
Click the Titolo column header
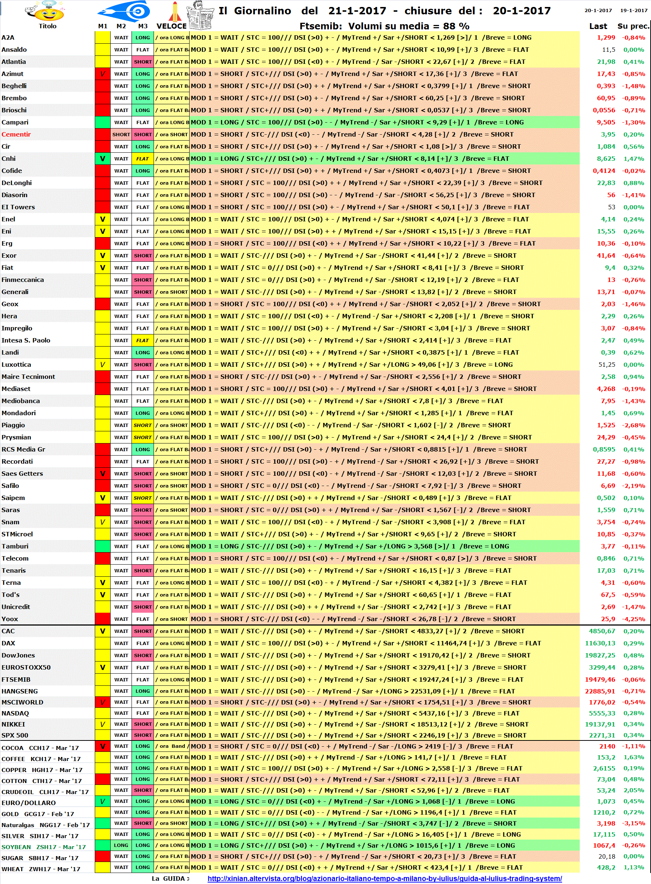tap(47, 26)
